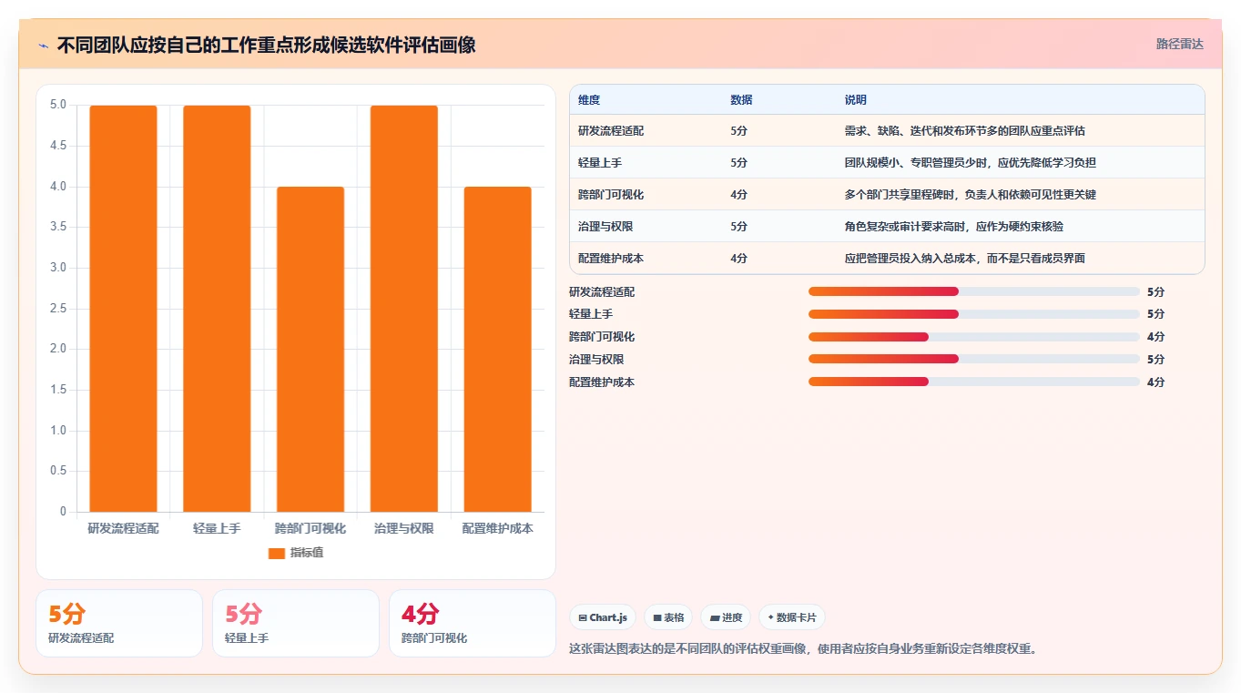Click the 配置维护成本 bar in the chart
Viewport: 1241px width, 693px height.
point(498,350)
